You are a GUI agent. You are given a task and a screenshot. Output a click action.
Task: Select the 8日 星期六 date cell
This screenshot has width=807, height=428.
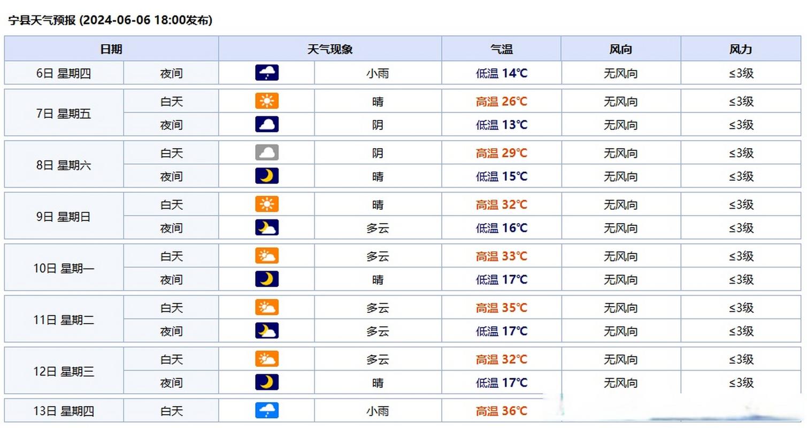pyautogui.click(x=64, y=165)
